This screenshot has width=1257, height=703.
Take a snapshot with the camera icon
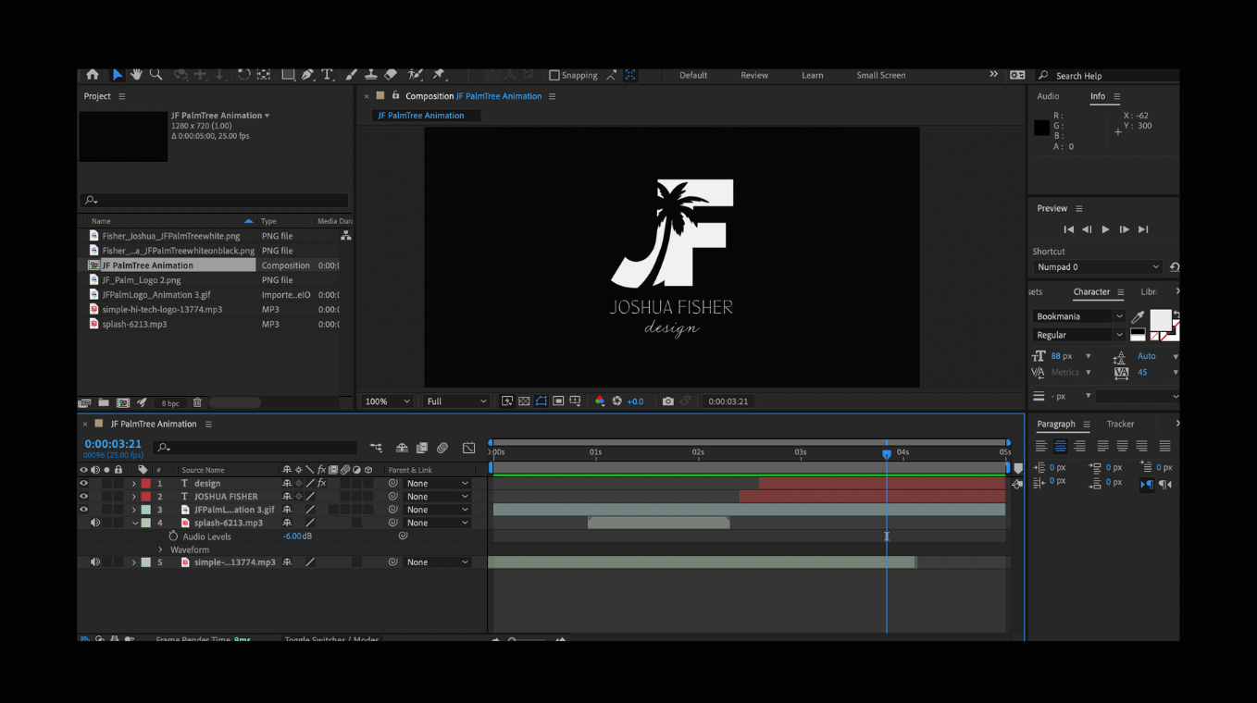(667, 401)
